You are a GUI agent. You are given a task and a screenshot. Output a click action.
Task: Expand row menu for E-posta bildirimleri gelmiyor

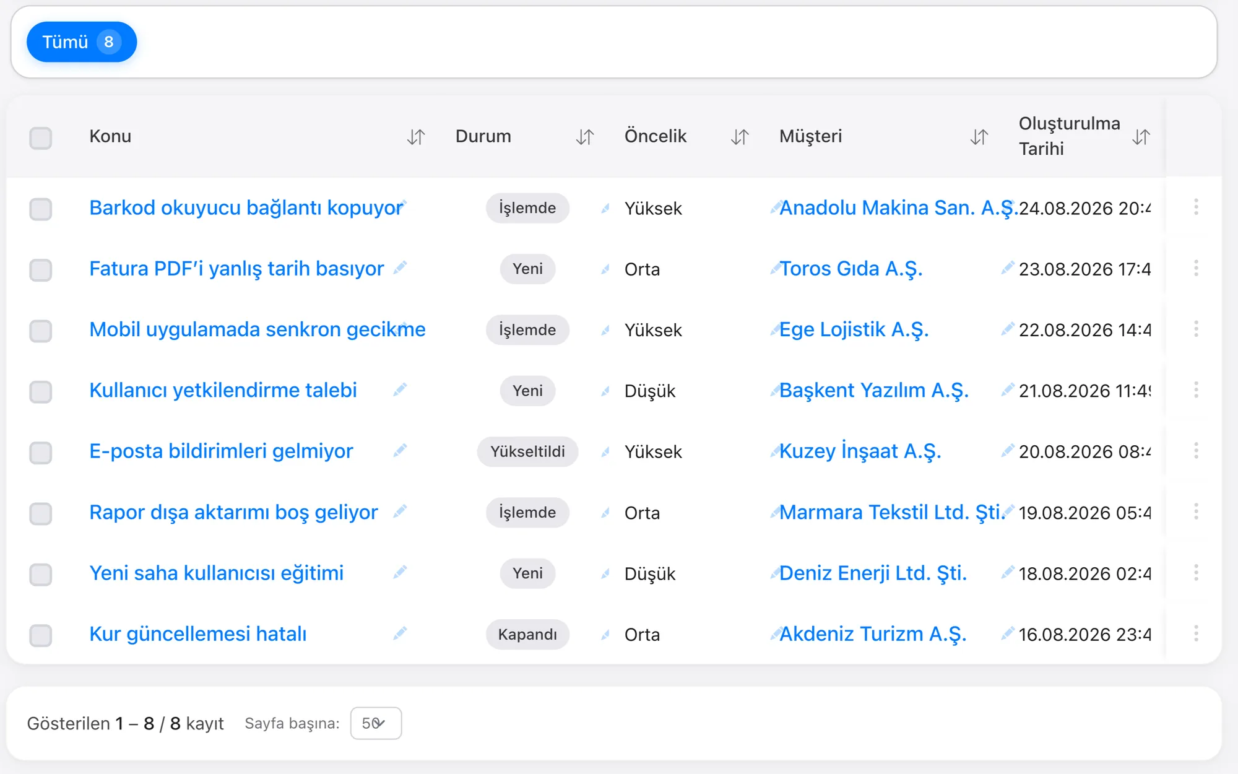[x=1196, y=451]
